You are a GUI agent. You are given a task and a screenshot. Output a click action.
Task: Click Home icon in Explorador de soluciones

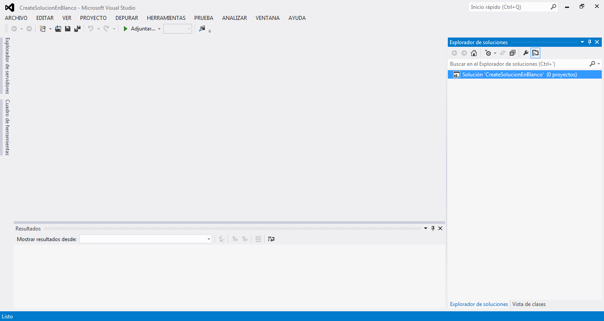click(x=474, y=53)
